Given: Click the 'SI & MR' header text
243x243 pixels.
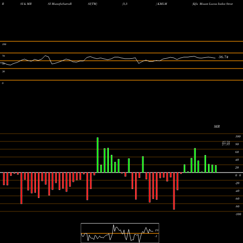Looking at the screenshot, I should (x=26, y=4).
